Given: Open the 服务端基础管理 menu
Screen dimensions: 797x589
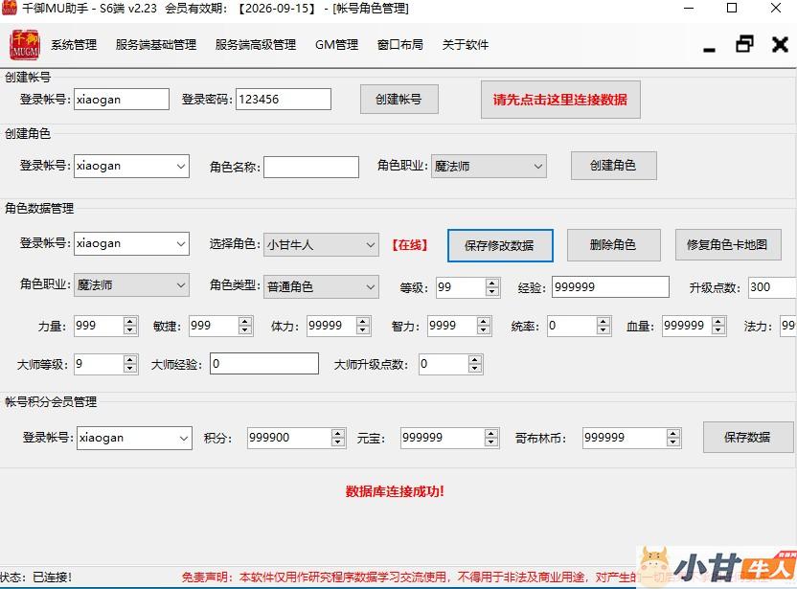Looking at the screenshot, I should 156,45.
